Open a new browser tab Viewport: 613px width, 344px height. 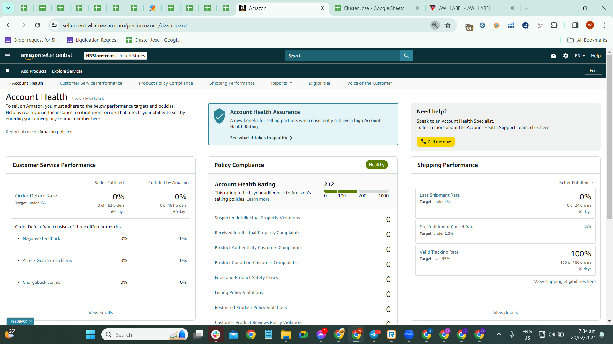point(527,8)
